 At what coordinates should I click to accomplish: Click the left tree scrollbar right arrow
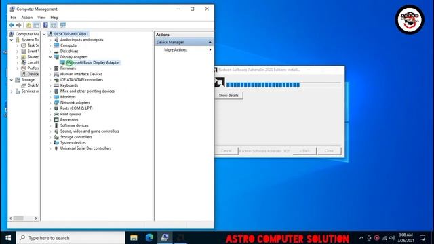coord(36,218)
